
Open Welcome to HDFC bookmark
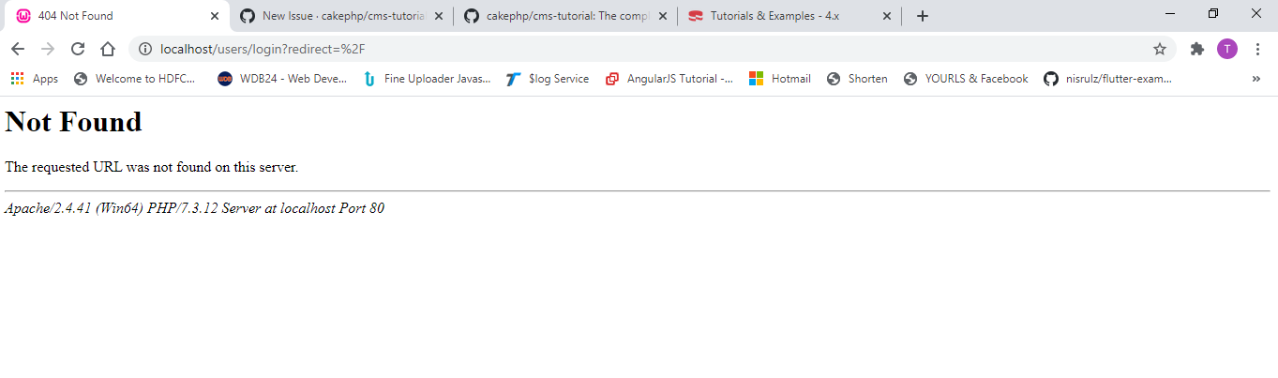[x=134, y=79]
